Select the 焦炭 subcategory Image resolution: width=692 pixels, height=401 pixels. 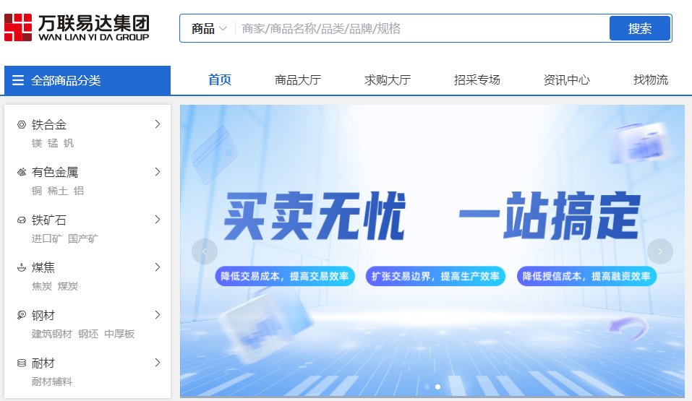point(42,286)
